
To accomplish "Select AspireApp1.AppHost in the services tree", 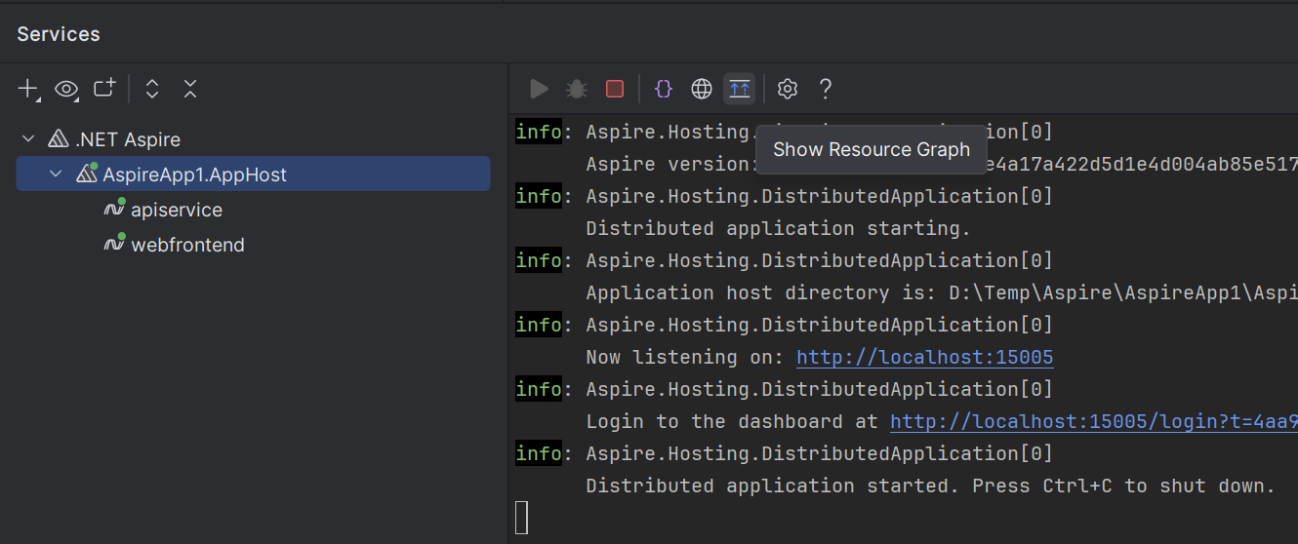I will [253, 175].
